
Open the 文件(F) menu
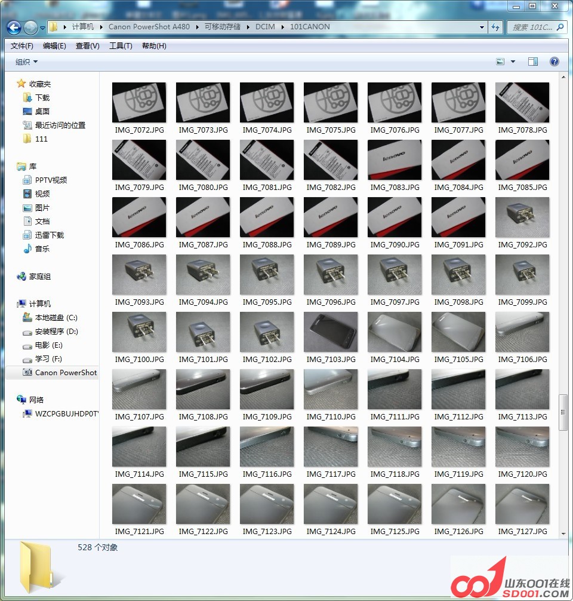[22, 46]
